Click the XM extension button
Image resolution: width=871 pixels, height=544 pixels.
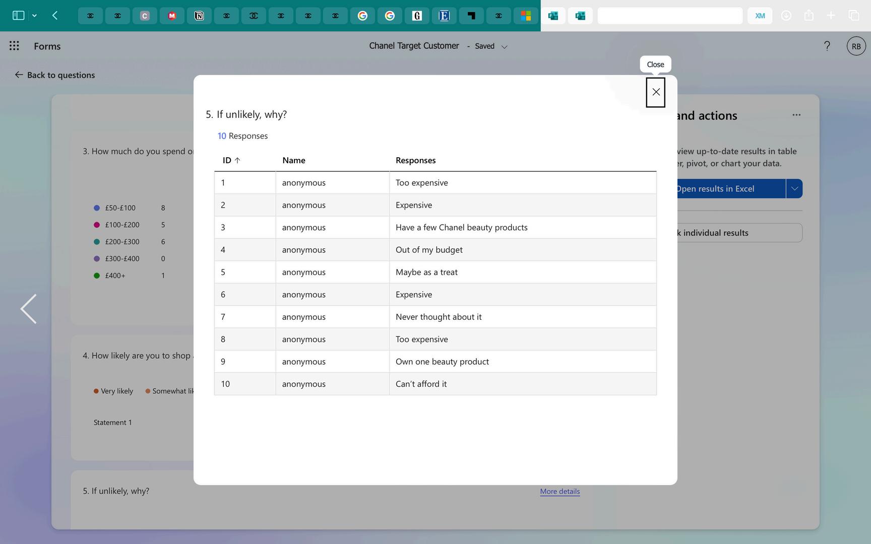(x=760, y=16)
